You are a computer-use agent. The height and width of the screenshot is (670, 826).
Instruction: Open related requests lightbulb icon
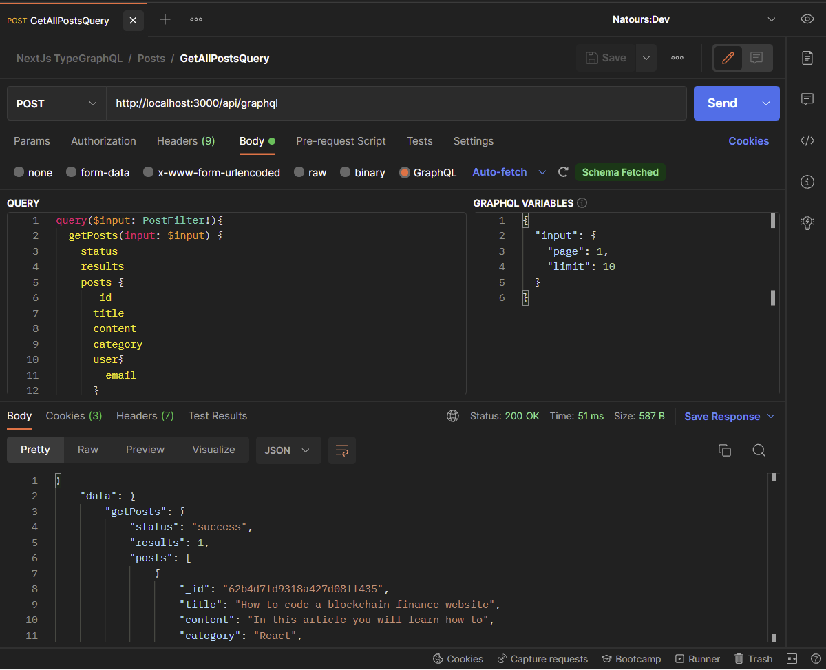tap(807, 222)
